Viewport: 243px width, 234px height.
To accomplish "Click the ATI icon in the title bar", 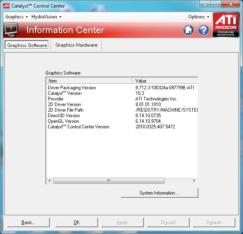I will pyautogui.click(x=6, y=6).
